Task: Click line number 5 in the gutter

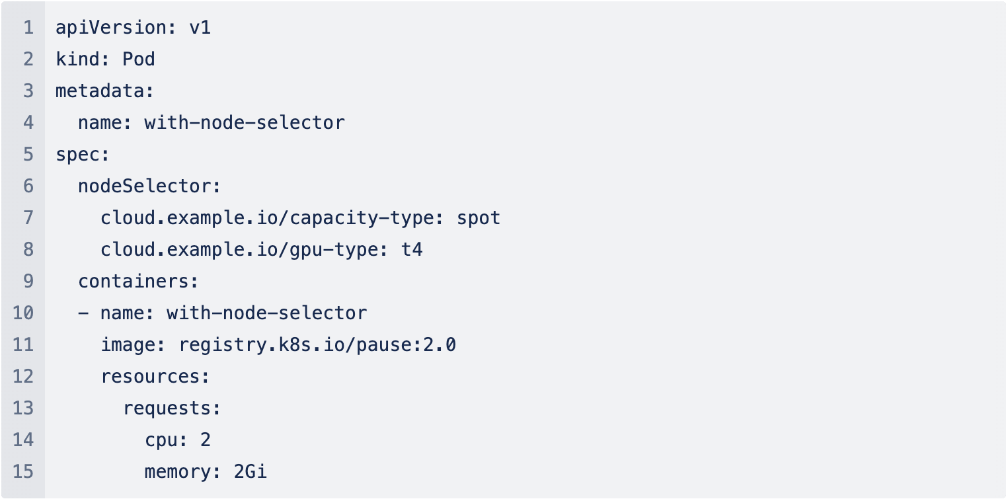Action: [28, 155]
